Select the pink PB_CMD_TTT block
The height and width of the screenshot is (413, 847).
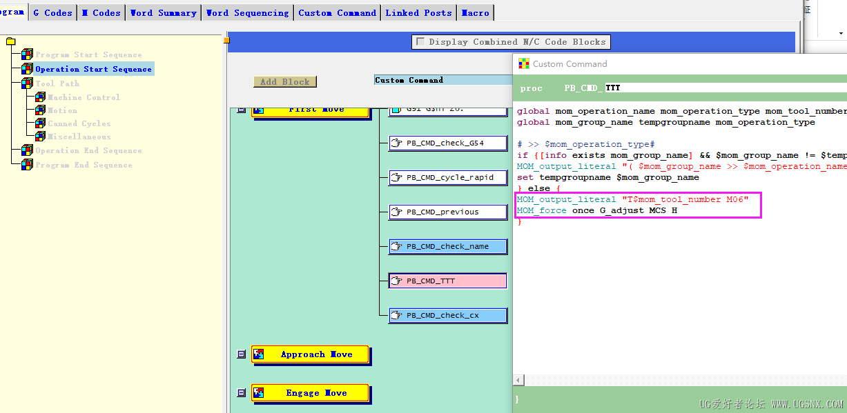[x=448, y=281]
